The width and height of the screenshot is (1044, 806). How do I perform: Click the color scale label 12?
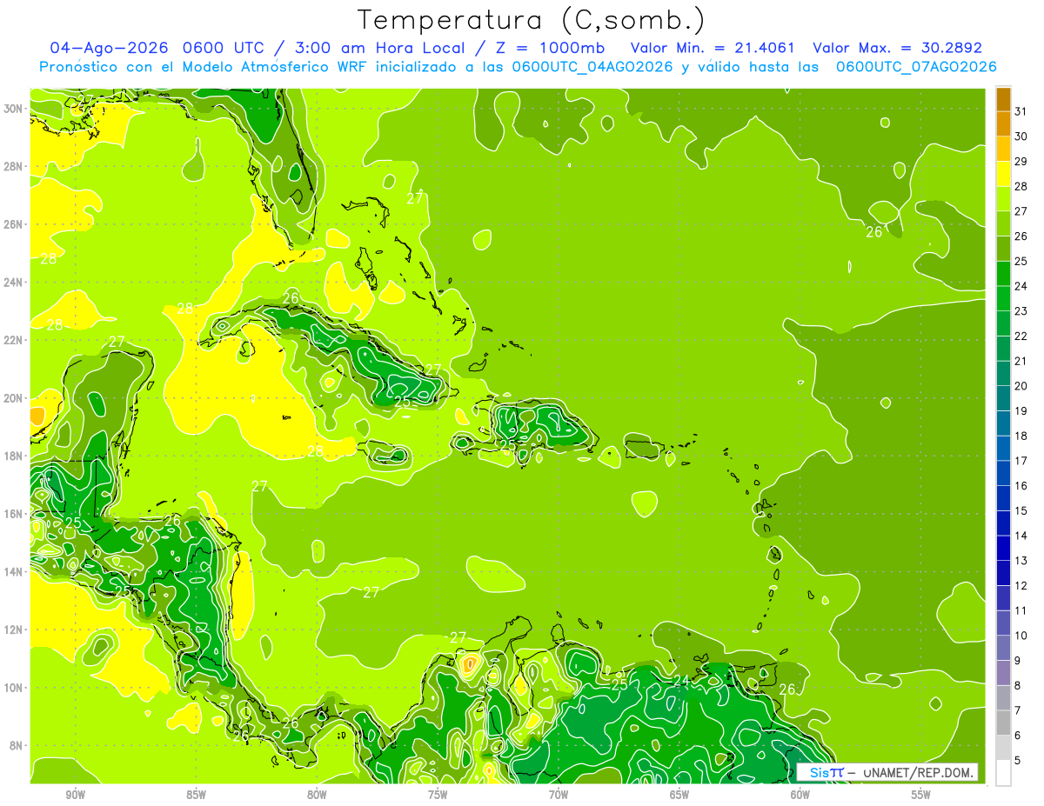[x=1021, y=585]
